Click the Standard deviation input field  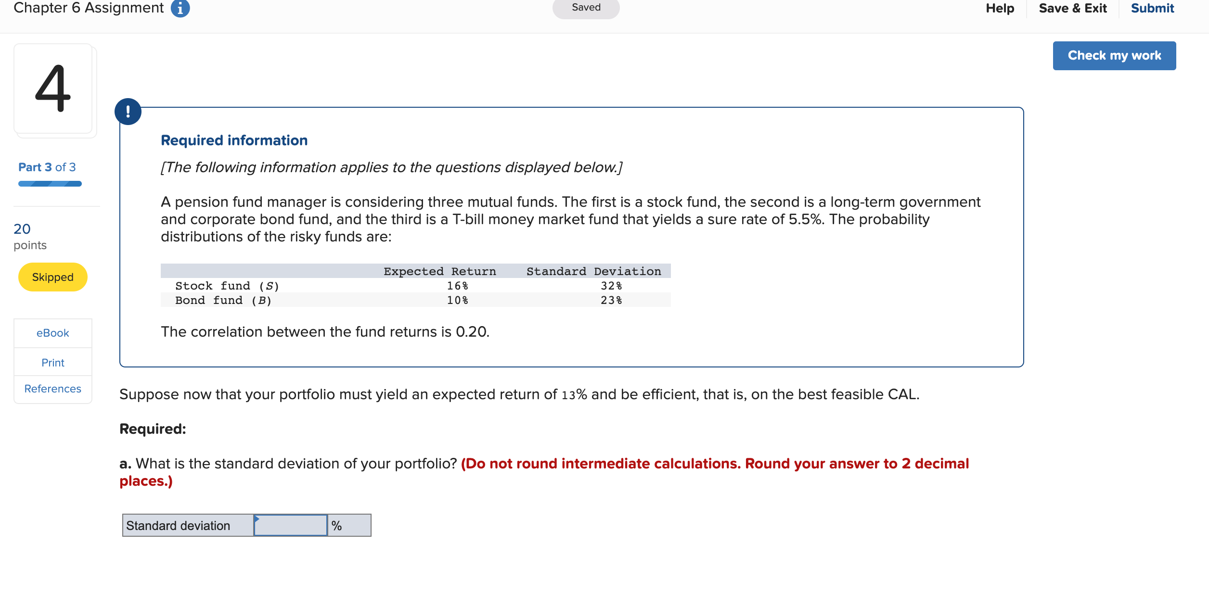point(290,525)
